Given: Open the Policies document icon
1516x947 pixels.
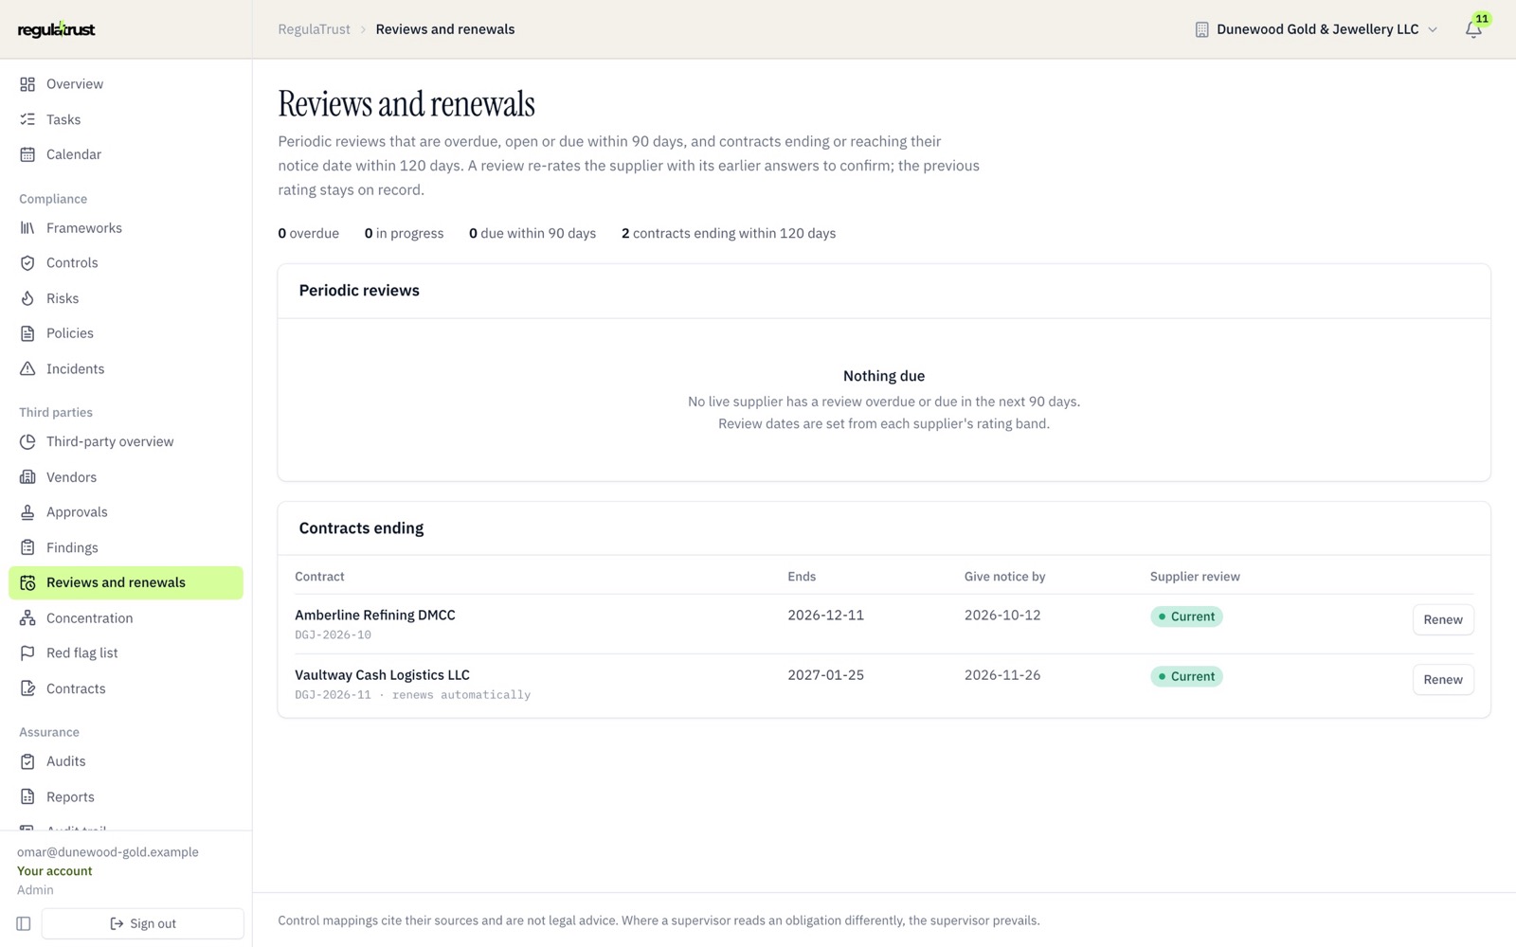Looking at the screenshot, I should (27, 333).
